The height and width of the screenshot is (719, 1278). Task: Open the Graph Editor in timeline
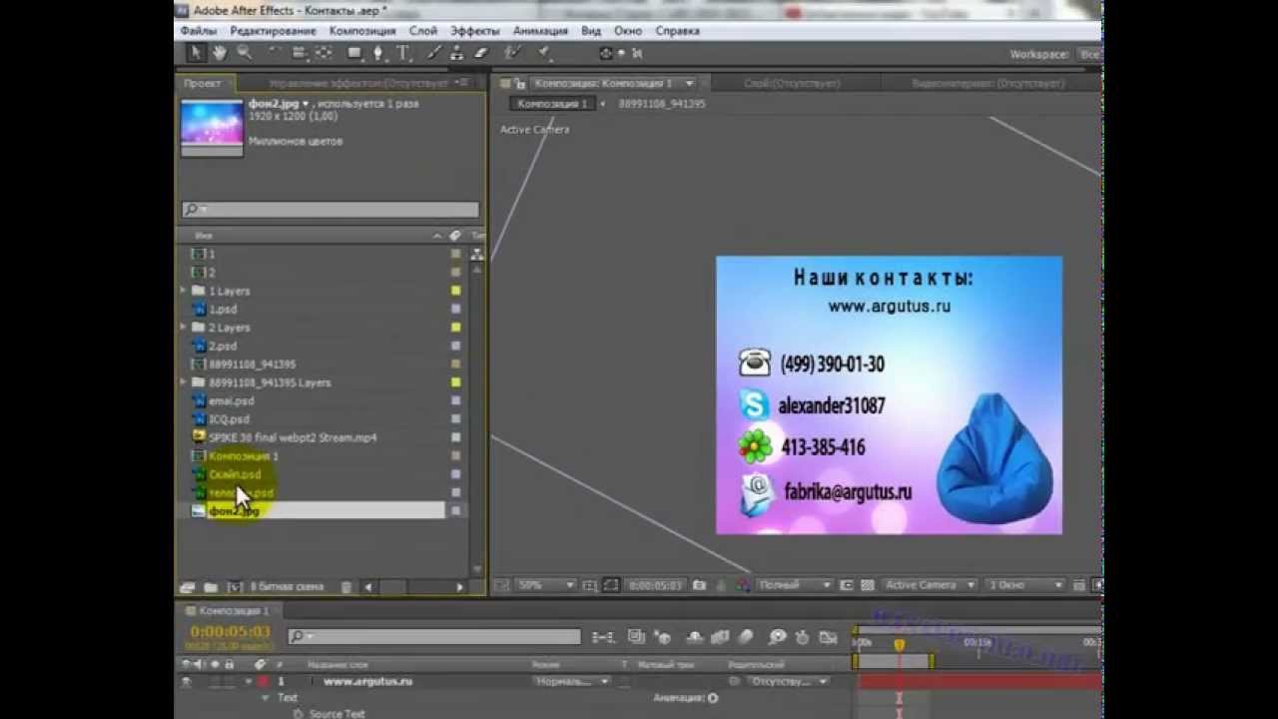(x=828, y=637)
